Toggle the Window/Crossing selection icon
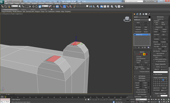 coord(29,6)
